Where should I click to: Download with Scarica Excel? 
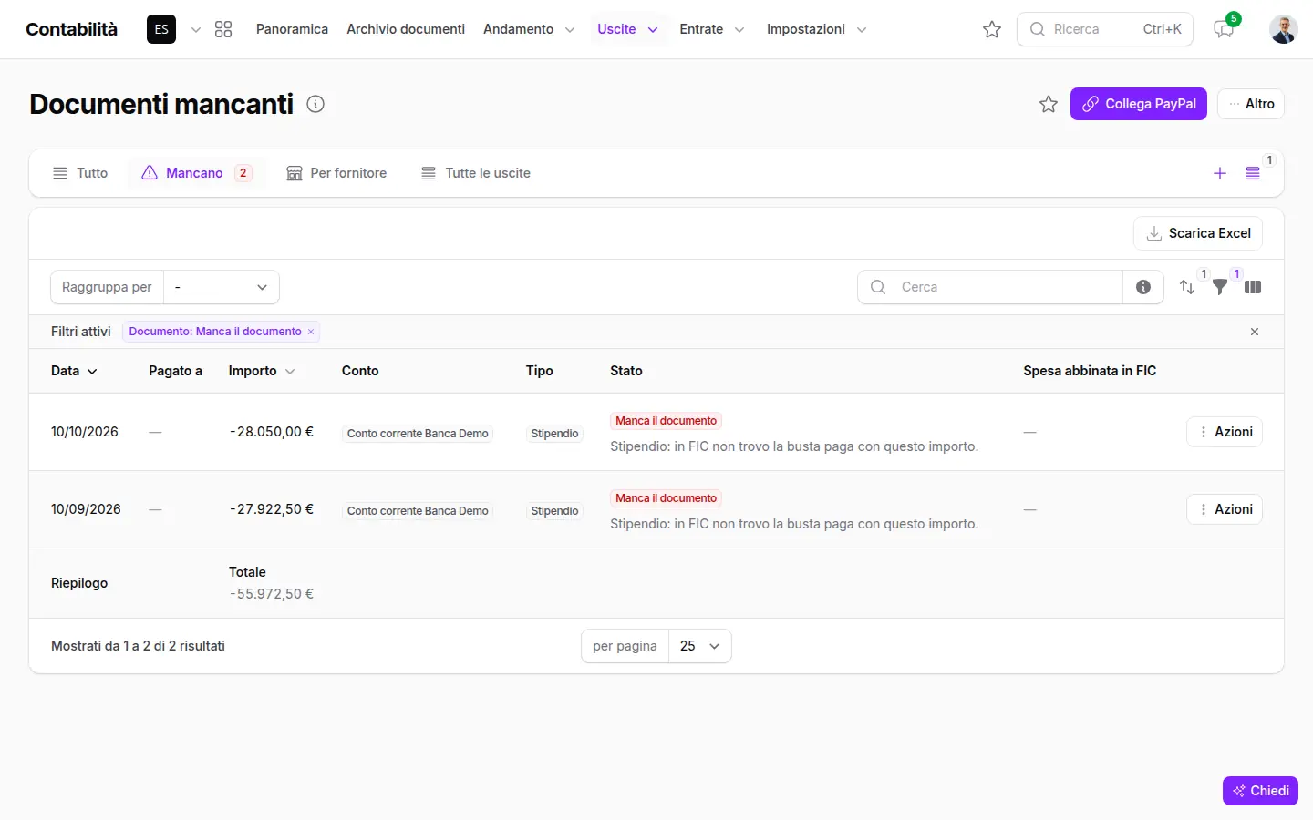1198,233
